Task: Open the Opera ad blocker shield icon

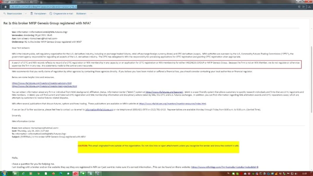Action: [x=299, y=6]
